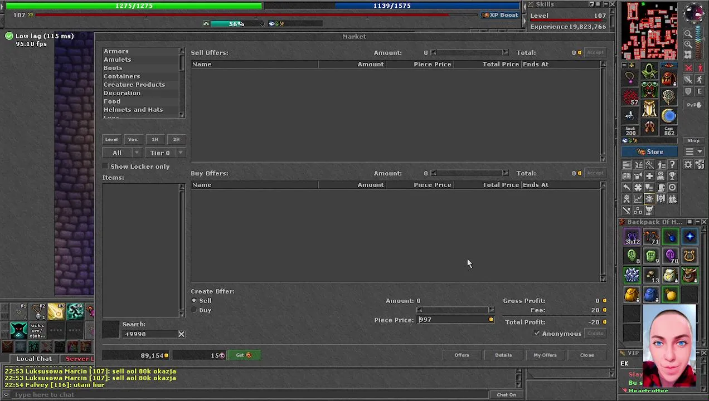Click the golden legs slot
This screenshot has height=401, width=709.
[x=649, y=109]
